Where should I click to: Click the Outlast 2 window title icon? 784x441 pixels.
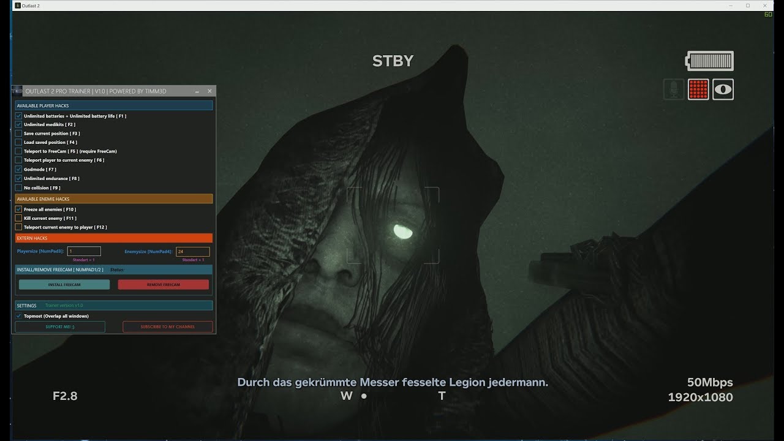(18, 6)
